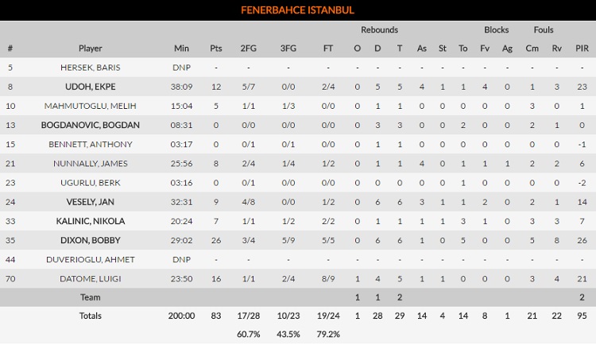Screen dimensions: 596x345
Task: Click HERSEK, BARIS player name
Action: point(91,68)
